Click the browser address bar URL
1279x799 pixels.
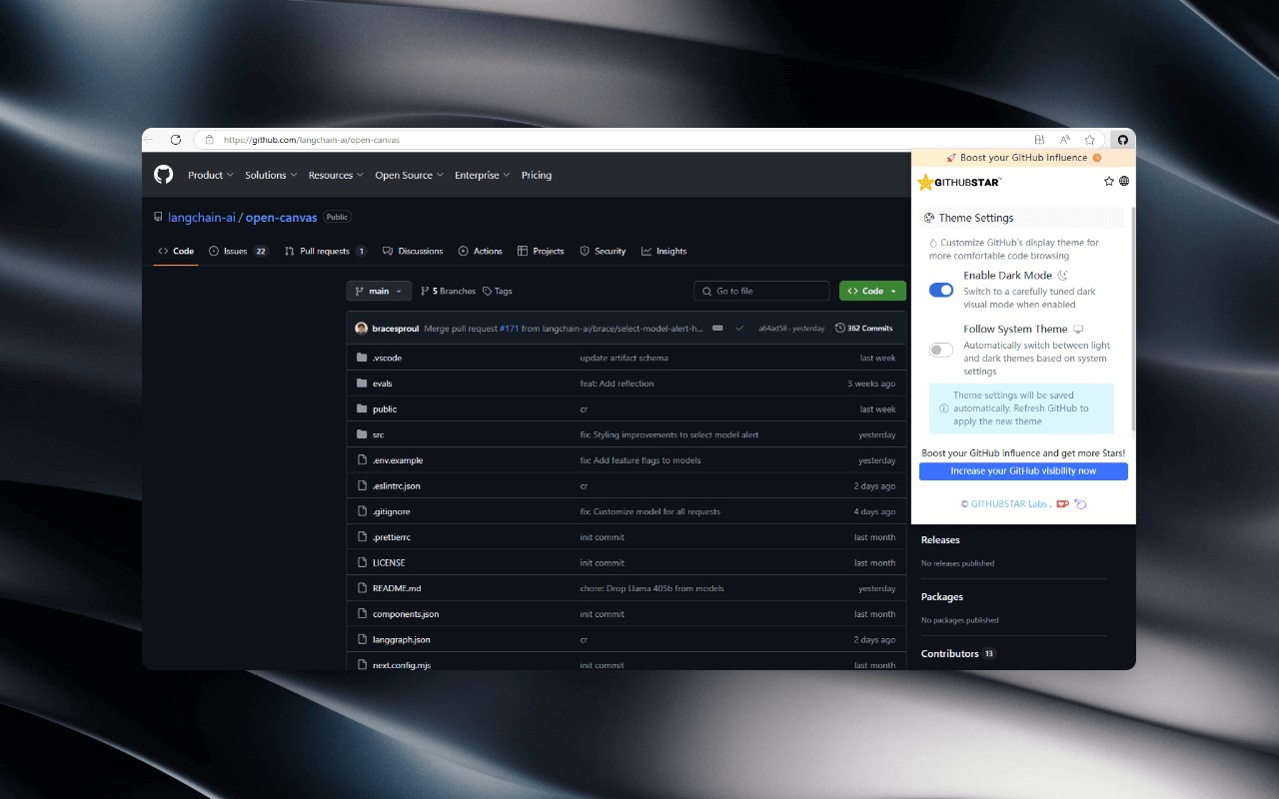point(311,140)
